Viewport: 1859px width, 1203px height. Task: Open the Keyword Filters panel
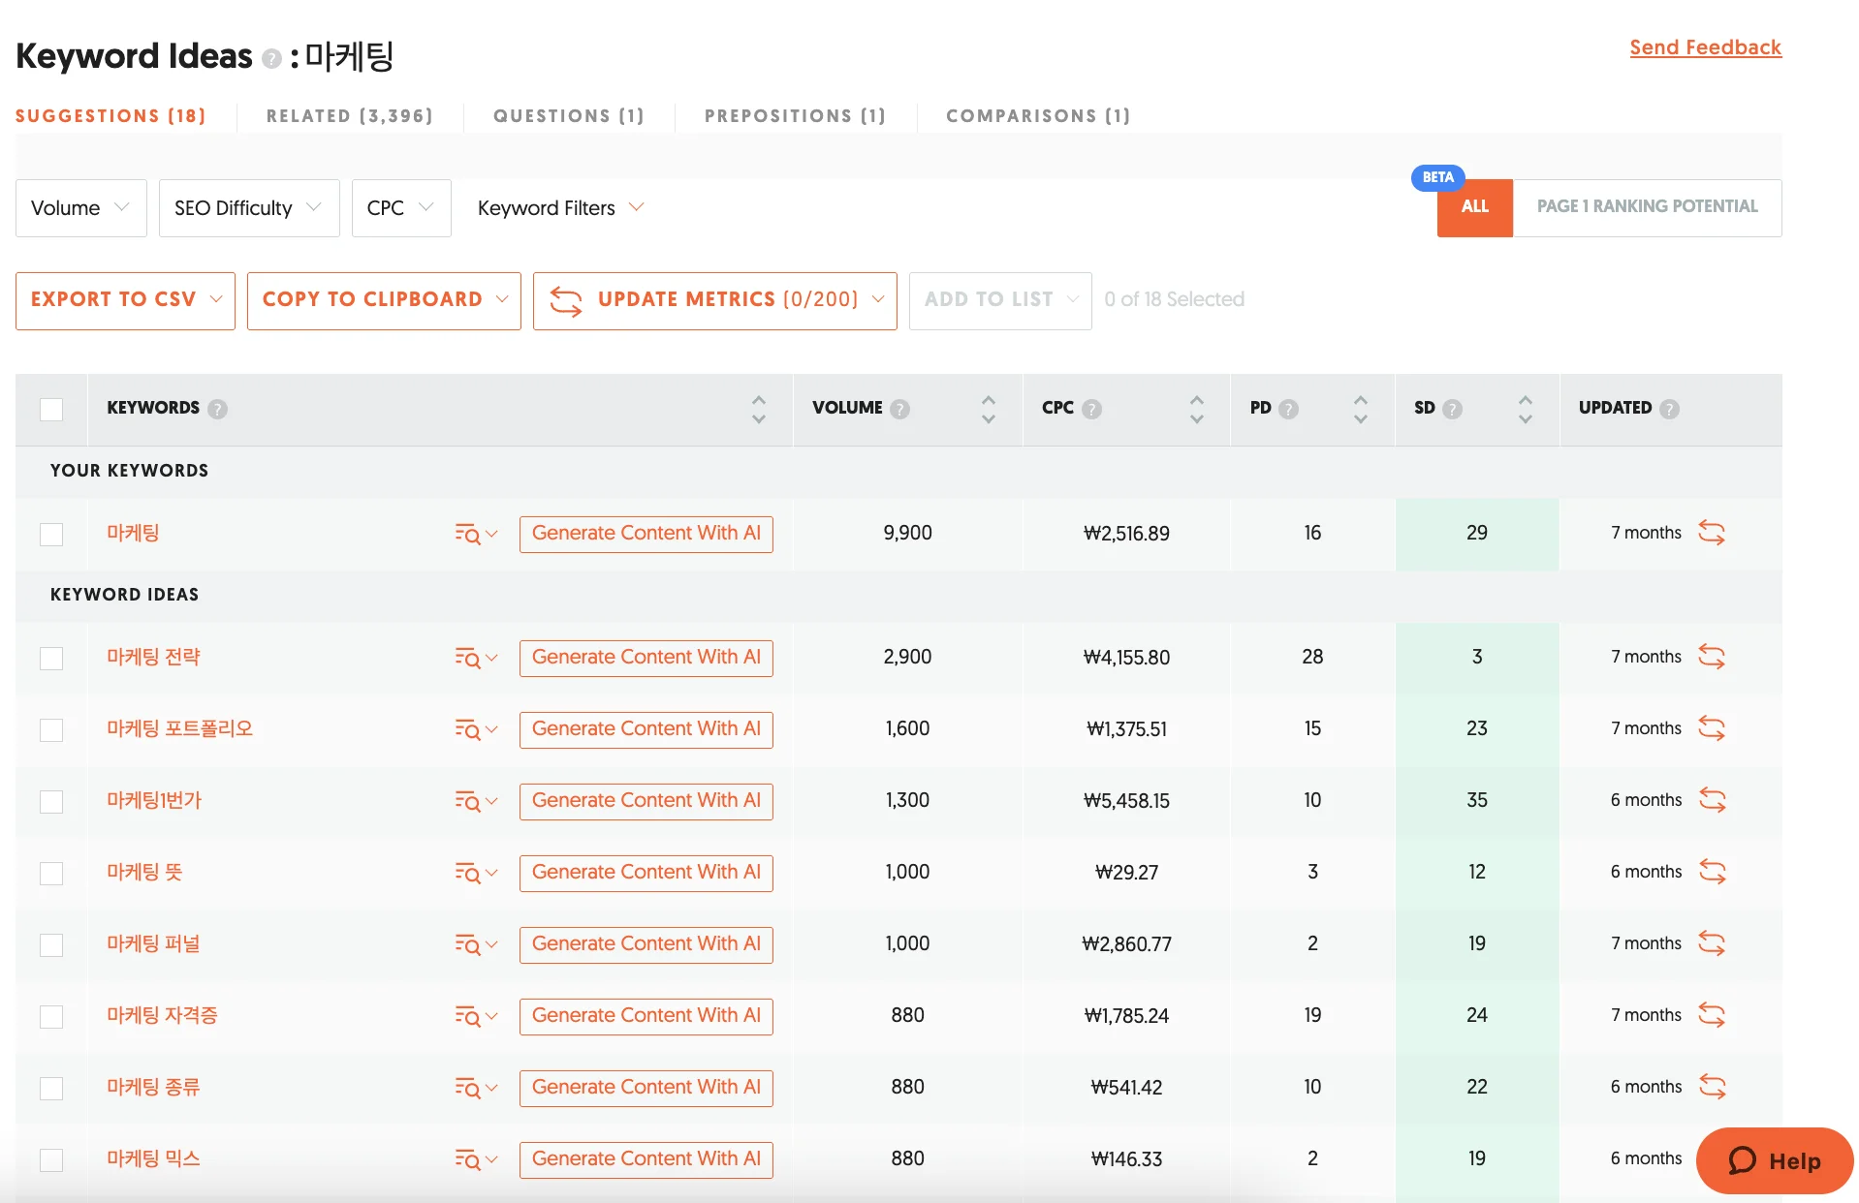point(559,207)
